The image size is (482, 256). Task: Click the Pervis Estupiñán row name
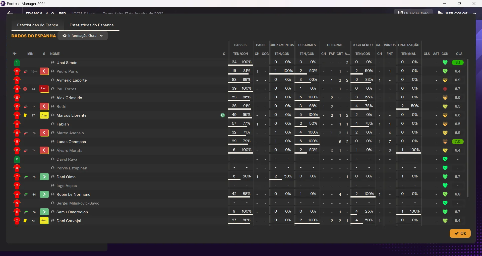(72, 168)
